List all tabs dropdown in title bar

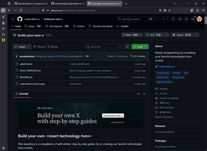[175, 4]
